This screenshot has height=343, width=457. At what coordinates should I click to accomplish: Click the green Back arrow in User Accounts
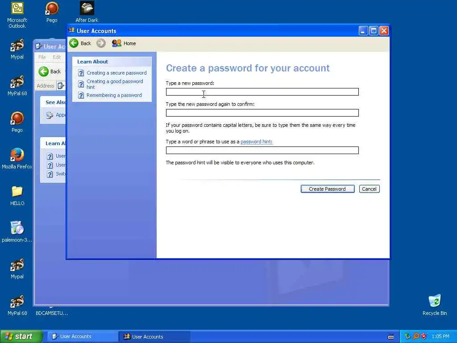point(74,43)
